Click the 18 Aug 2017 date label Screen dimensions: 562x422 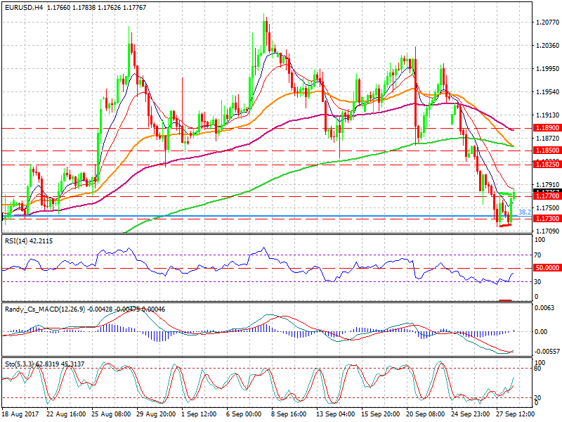21,416
